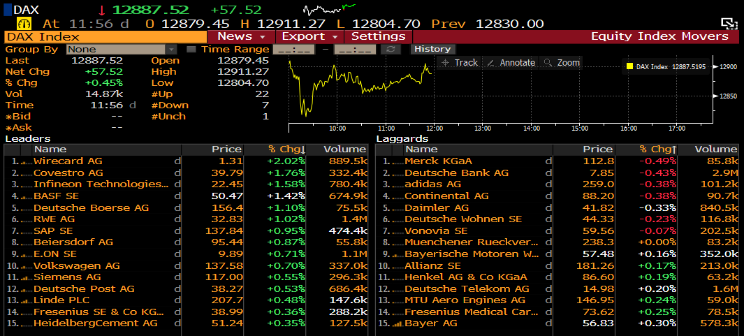Image resolution: width=744 pixels, height=336 pixels.
Task: Click mini bar icon beside Bayer AG rank
Action: pos(397,324)
